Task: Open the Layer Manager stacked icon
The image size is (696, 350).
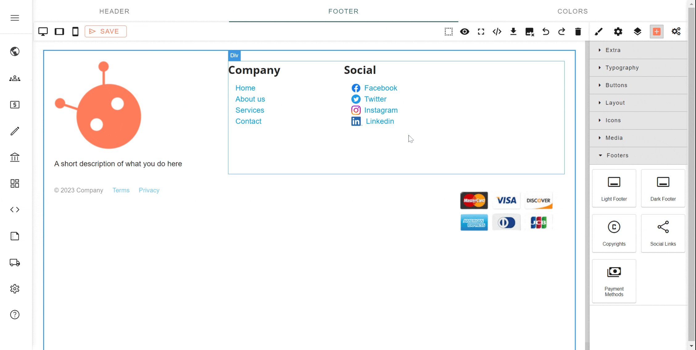Action: 637,31
